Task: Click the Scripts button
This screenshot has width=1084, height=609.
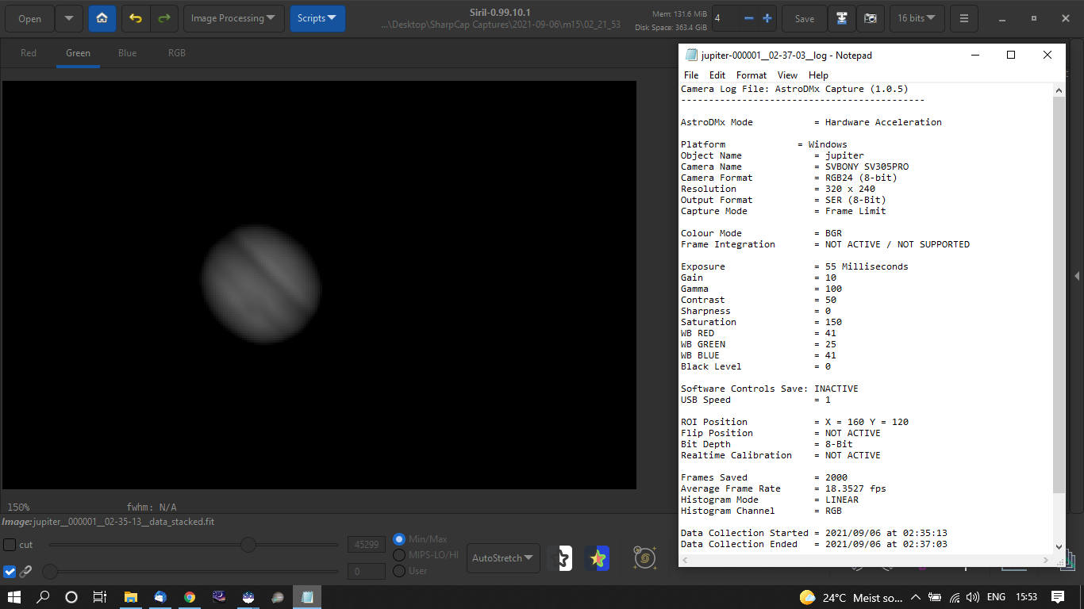Action: 317,18
